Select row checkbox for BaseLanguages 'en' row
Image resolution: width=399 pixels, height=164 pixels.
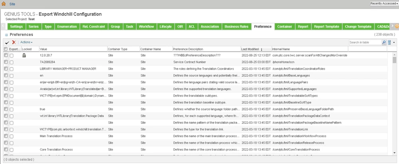click(x=6, y=75)
